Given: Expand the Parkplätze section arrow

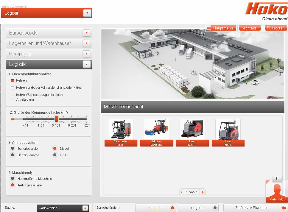Looking at the screenshot, I should [86, 54].
